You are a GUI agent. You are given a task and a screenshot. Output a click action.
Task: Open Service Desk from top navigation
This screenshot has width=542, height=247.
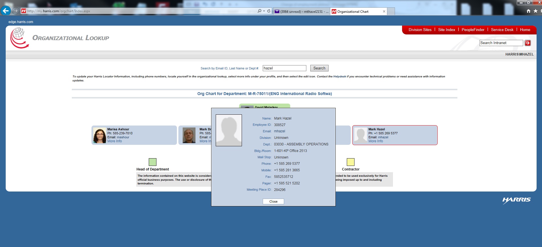(x=502, y=30)
